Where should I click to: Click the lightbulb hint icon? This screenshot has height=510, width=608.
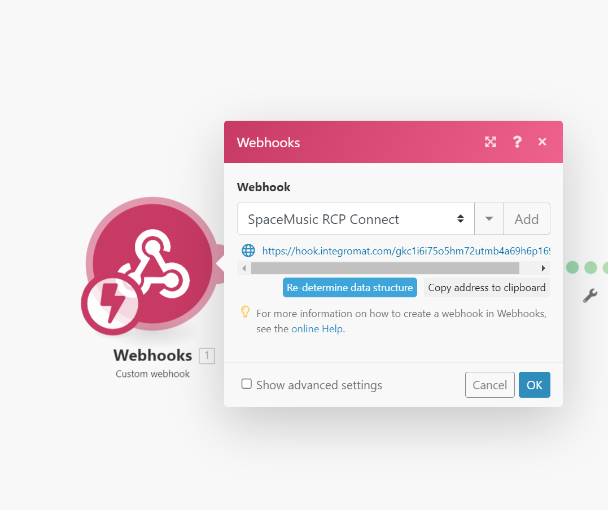pyautogui.click(x=245, y=312)
